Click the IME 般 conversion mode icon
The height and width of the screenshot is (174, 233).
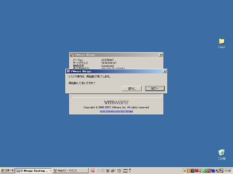pyautogui.click(x=103, y=171)
